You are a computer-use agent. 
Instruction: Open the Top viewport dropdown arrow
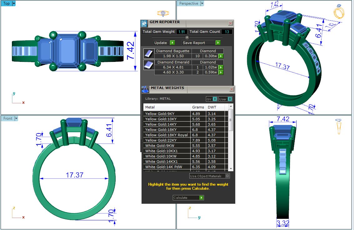(x=14, y=3)
